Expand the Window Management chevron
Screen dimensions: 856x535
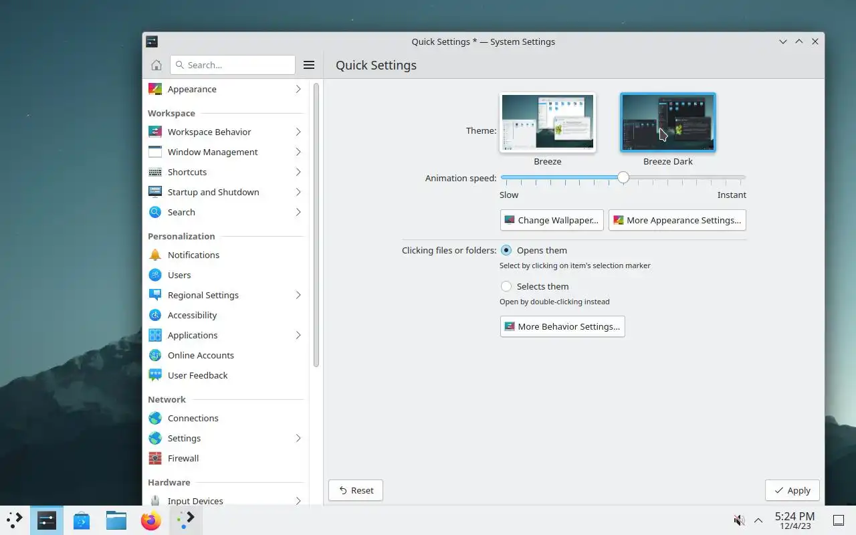pos(298,152)
